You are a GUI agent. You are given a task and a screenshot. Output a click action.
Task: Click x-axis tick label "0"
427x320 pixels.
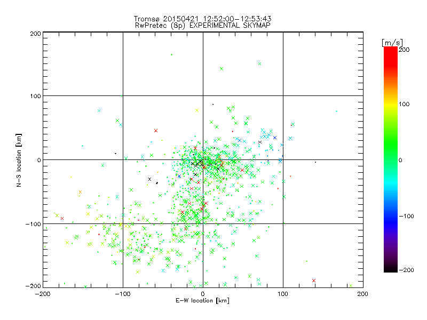tap(203, 294)
